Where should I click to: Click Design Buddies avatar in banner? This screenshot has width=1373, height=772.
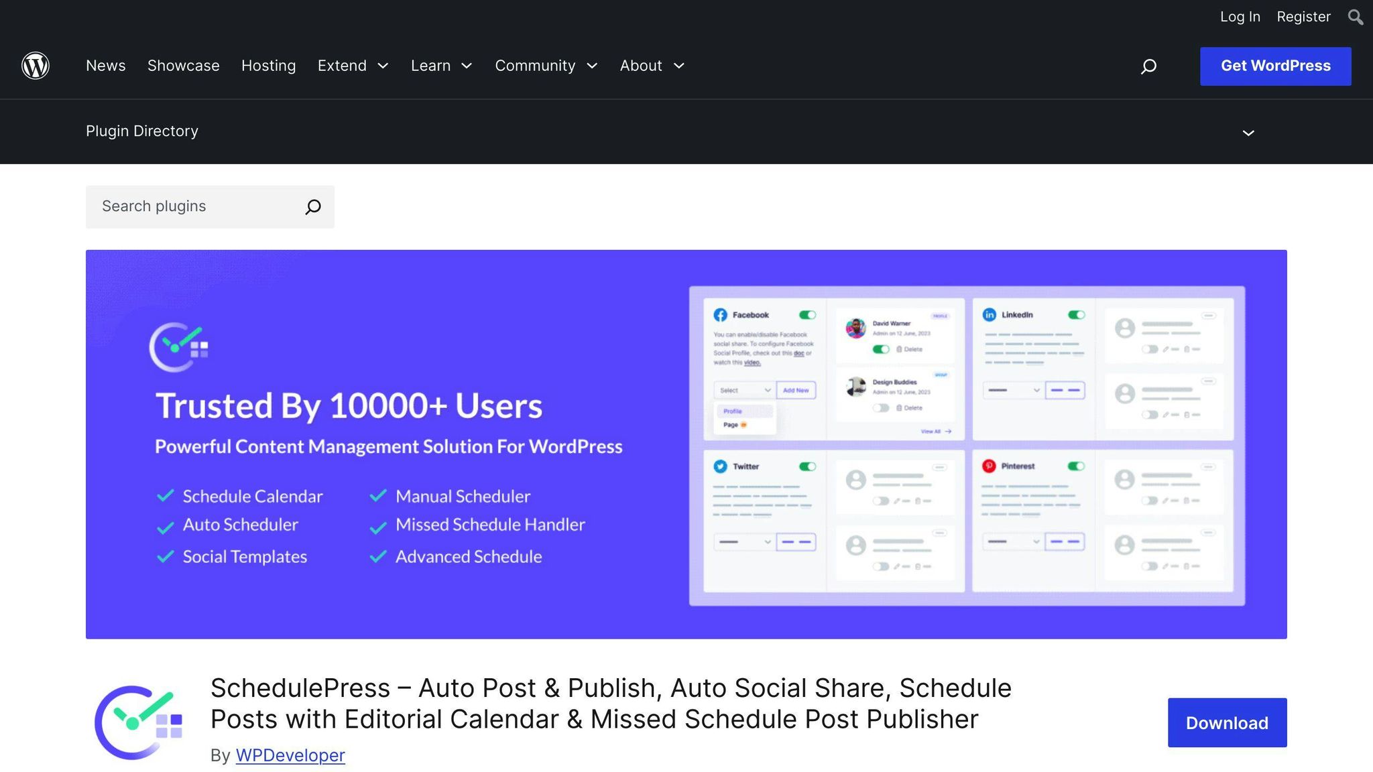pos(855,387)
